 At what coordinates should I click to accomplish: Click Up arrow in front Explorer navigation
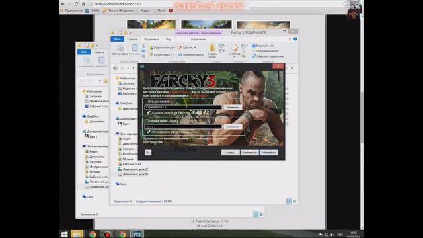[x=134, y=69]
